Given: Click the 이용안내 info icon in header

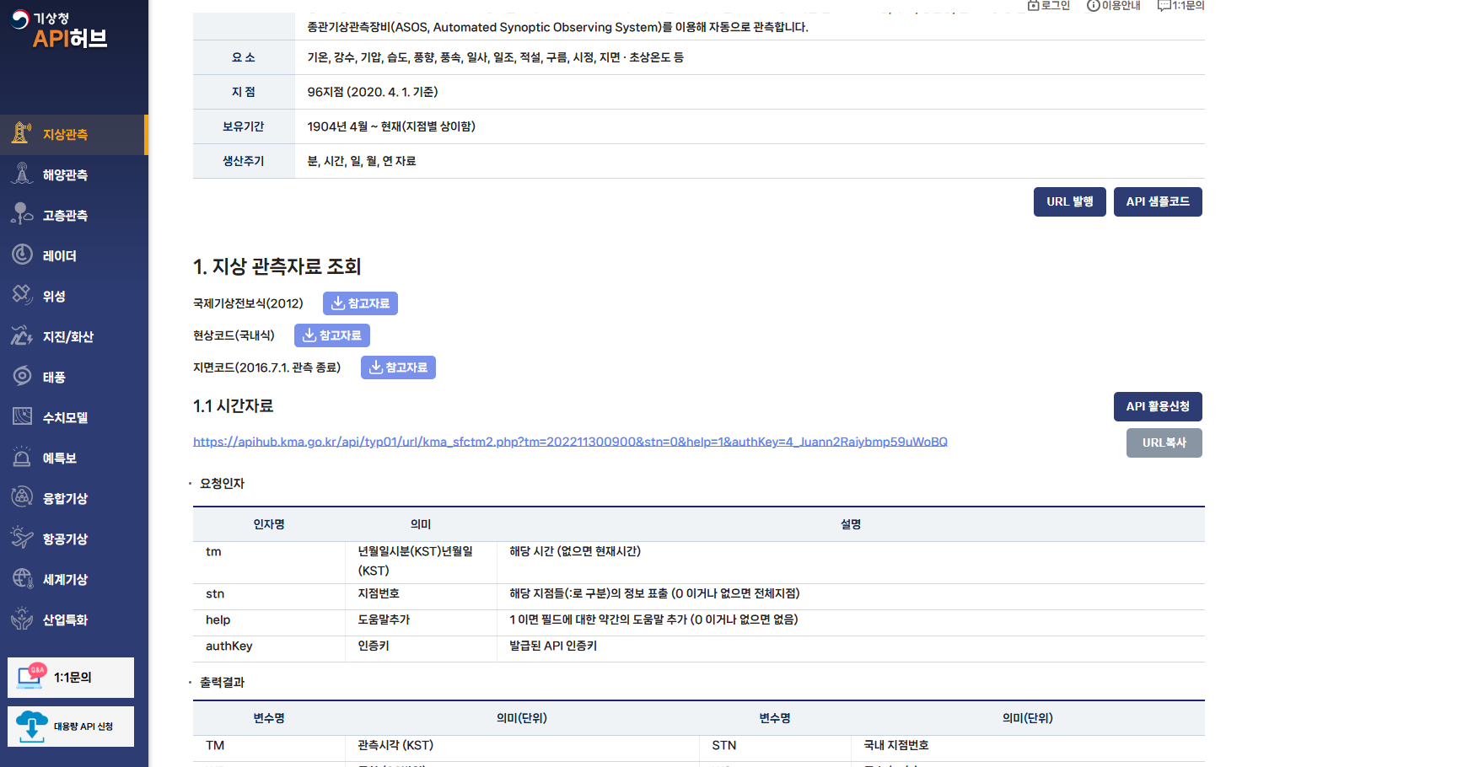Looking at the screenshot, I should 1093,6.
